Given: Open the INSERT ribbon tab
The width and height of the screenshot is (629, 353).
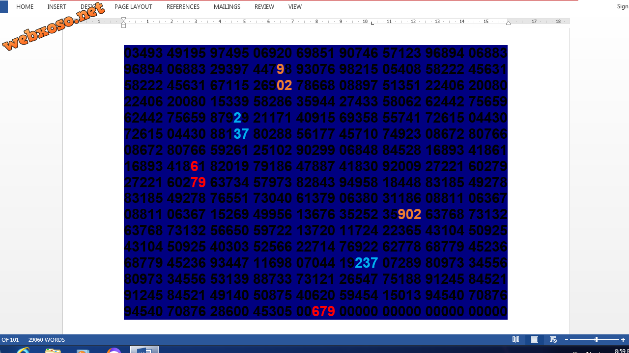Looking at the screenshot, I should pos(57,7).
